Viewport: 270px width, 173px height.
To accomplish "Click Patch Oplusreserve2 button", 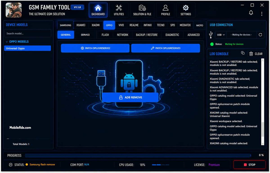I will [x=95, y=48].
